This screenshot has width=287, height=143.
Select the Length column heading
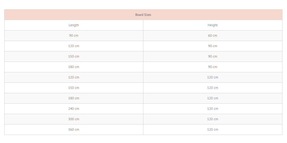74,25
